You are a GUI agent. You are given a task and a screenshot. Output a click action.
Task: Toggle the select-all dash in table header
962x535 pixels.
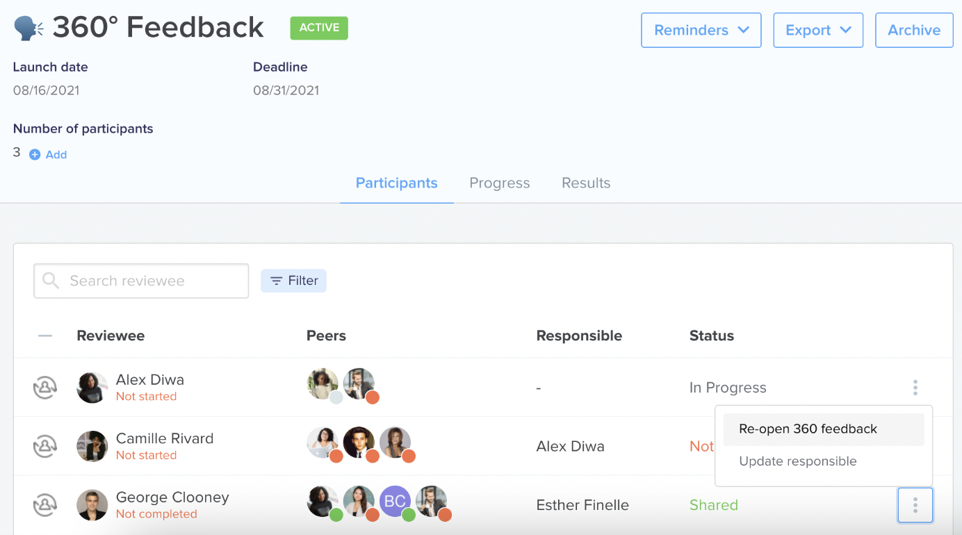click(45, 336)
